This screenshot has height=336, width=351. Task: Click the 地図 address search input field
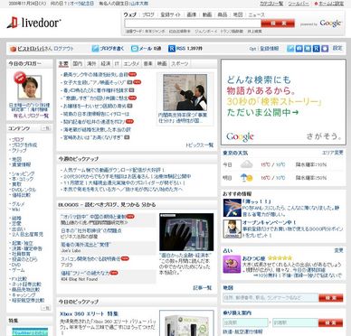270,298
